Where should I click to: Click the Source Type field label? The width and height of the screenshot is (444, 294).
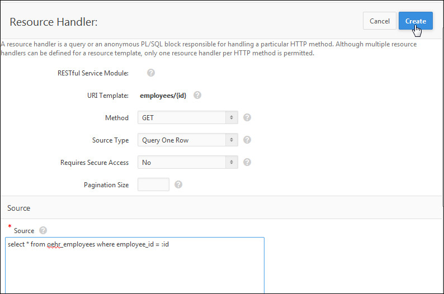pos(110,140)
